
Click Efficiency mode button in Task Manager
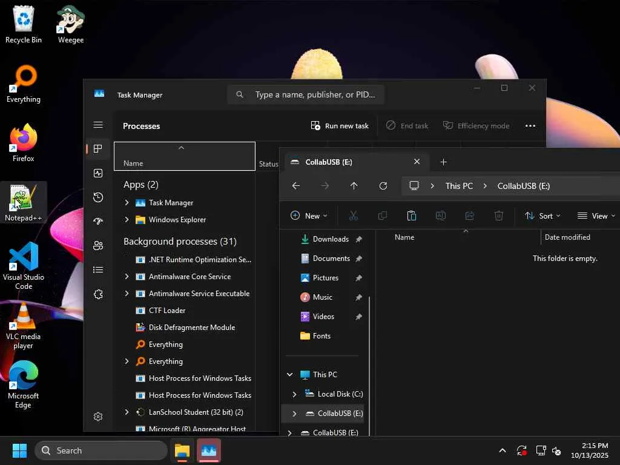[x=476, y=126]
